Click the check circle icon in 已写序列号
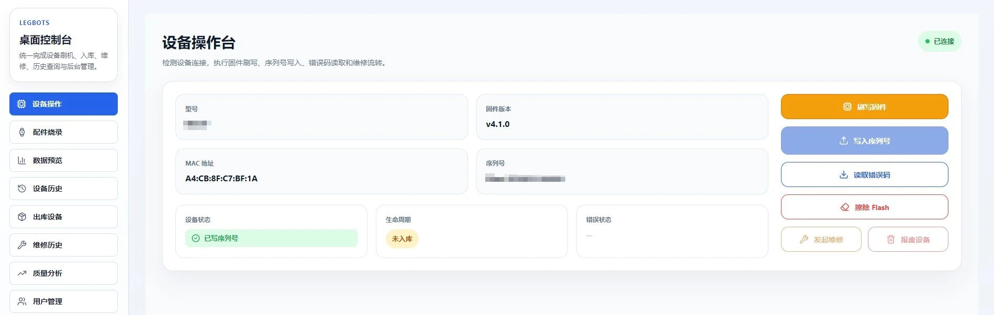The height and width of the screenshot is (315, 994). [x=196, y=238]
